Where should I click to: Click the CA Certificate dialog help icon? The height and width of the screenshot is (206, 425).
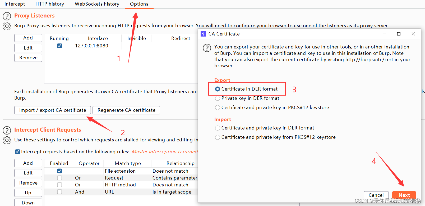click(x=207, y=48)
